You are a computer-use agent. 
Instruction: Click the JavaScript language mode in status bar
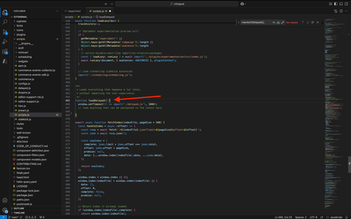tap(336, 217)
